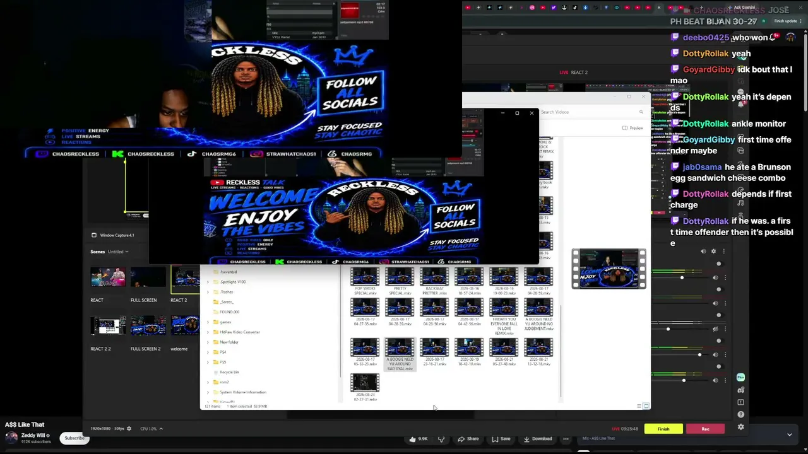This screenshot has height=454, width=808.
Task: Adjust the bottom audio channel volume slider
Action: pyautogui.click(x=685, y=380)
